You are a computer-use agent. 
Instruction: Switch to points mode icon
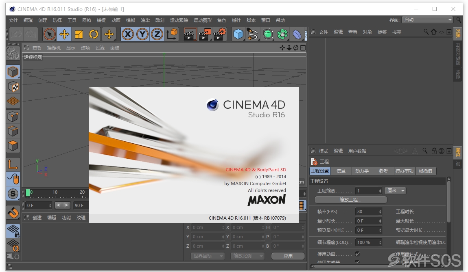click(x=13, y=117)
